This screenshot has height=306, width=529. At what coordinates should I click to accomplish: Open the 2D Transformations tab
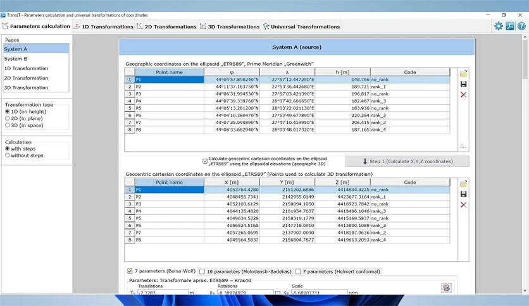click(166, 27)
